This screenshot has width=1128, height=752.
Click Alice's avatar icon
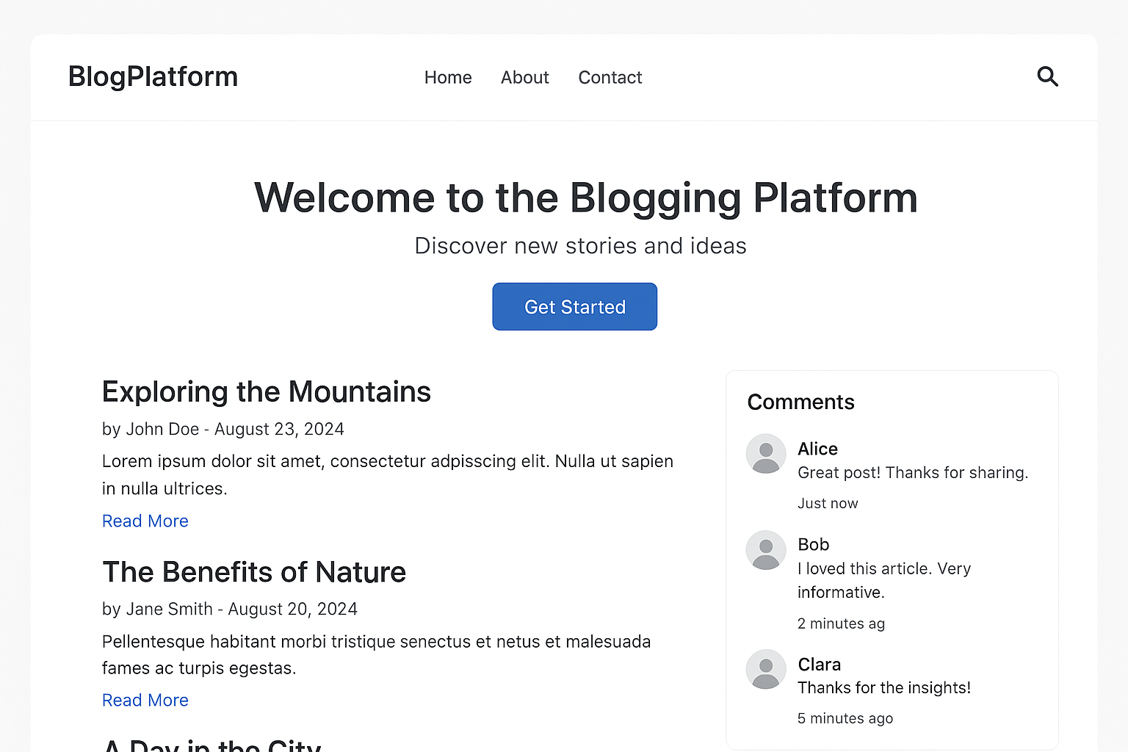coord(766,454)
